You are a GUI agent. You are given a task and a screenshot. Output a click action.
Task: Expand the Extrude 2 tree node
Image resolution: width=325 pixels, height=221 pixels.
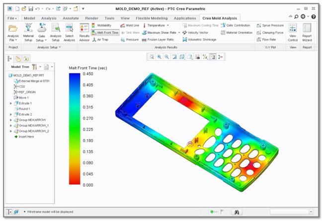11,114
